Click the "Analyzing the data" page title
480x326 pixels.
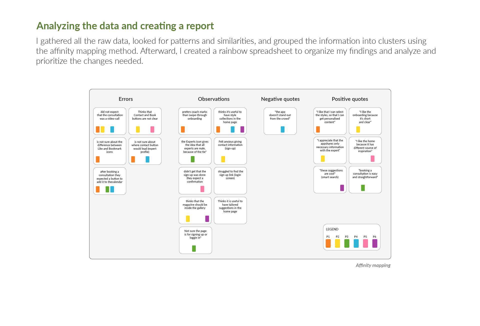click(x=125, y=26)
